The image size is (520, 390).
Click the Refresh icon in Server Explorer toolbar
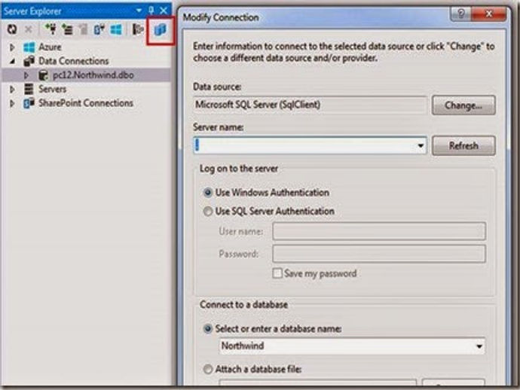(x=12, y=29)
